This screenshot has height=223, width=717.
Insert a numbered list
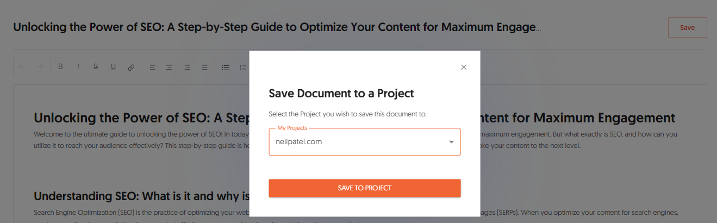(243, 67)
